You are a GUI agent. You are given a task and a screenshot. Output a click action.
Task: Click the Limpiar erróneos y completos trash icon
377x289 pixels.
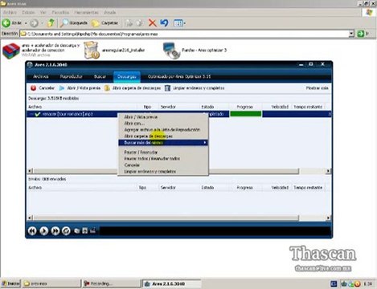167,88
